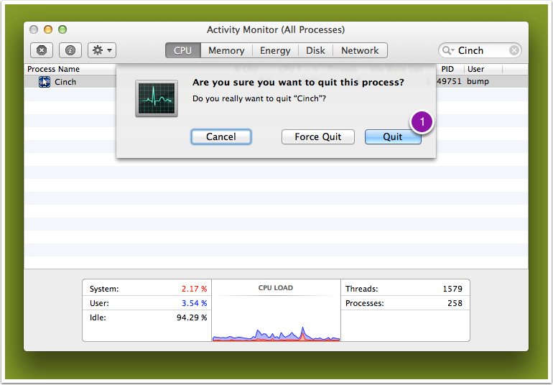Click the CPU Load graph

point(276,315)
